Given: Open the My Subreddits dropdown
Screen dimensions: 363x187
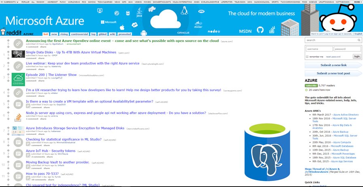Looking at the screenshot, I should (10, 2).
